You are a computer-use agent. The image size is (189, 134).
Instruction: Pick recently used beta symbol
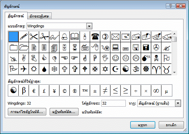click(x=23, y=90)
